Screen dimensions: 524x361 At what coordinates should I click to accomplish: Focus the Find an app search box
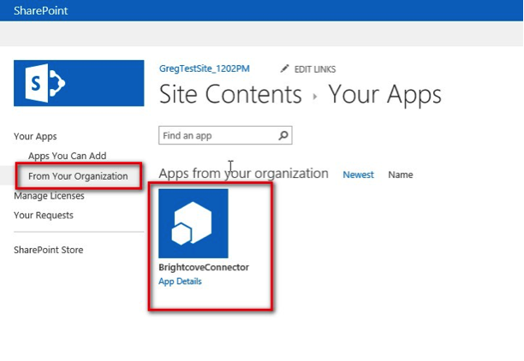pos(217,135)
